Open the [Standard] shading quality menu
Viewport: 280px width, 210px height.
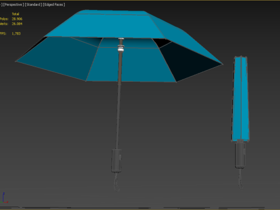(33, 5)
